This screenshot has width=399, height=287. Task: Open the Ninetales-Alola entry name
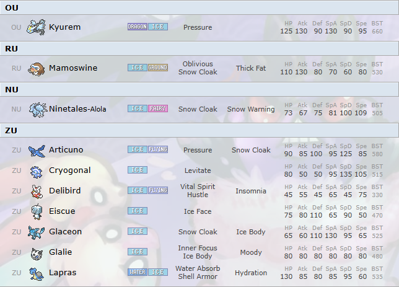pos(77,109)
